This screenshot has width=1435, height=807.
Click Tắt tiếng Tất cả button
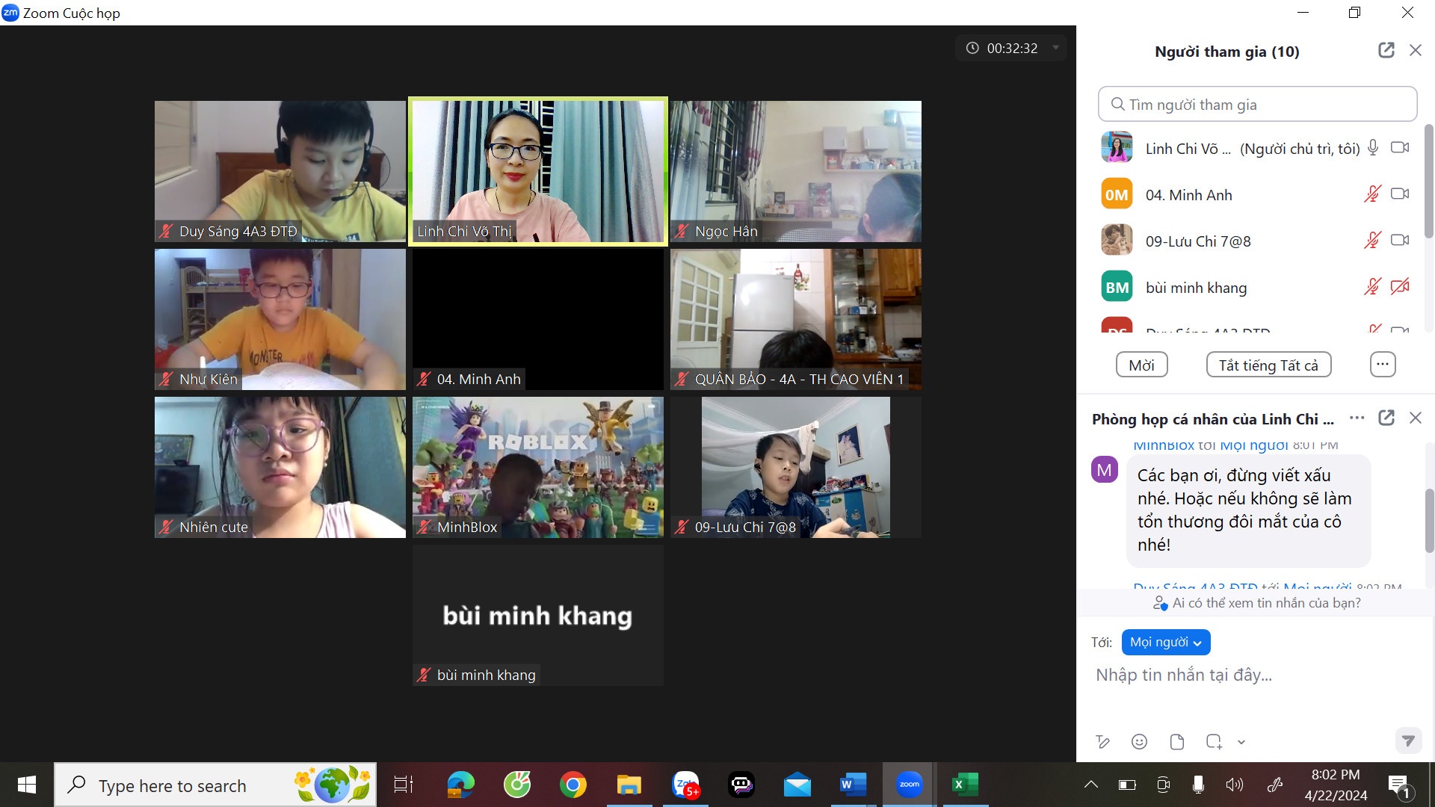coord(1268,365)
